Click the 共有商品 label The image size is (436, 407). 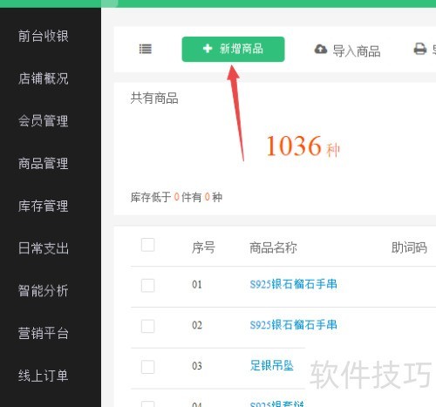[154, 98]
